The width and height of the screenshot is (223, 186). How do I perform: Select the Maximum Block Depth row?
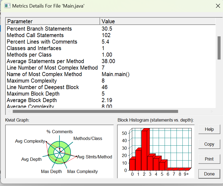point(111,94)
